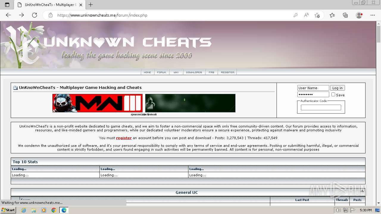Open network tray icon

pos(346,210)
